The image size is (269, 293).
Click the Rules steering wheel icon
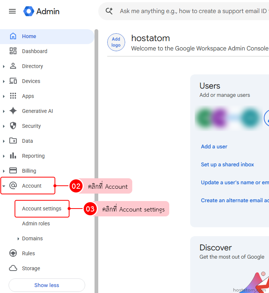[x=13, y=253]
